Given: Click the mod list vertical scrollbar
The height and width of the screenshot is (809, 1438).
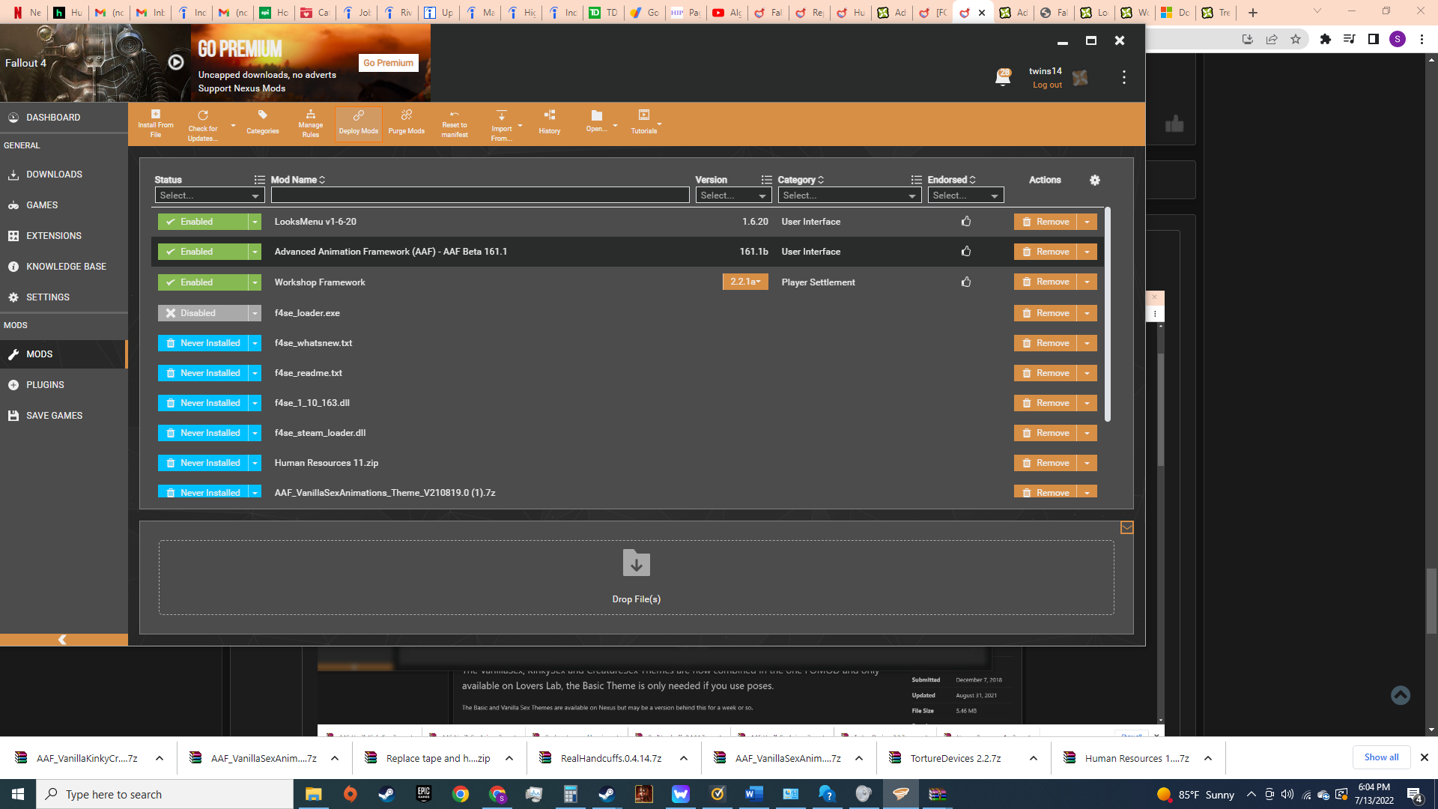Looking at the screenshot, I should point(1108,315).
